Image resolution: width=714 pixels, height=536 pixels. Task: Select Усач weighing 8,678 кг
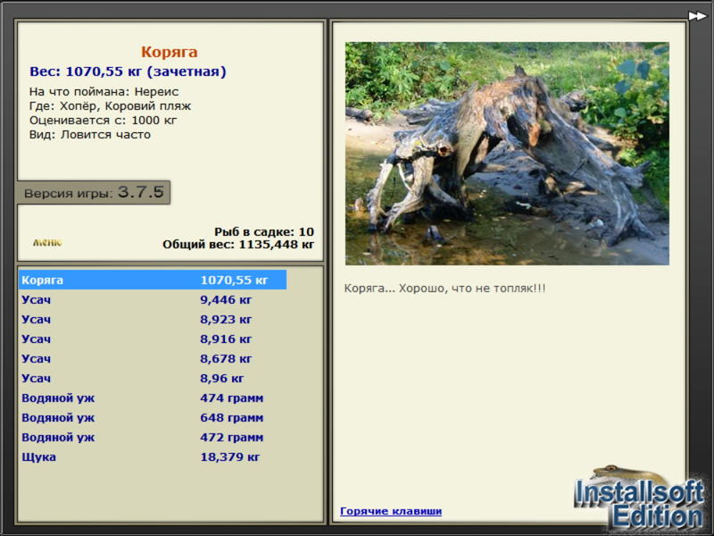pyautogui.click(x=153, y=358)
